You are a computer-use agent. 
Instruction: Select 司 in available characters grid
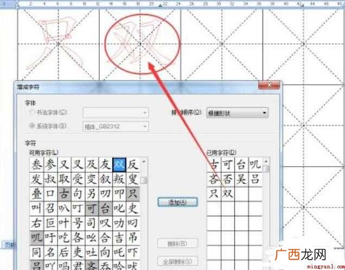coord(92,223)
